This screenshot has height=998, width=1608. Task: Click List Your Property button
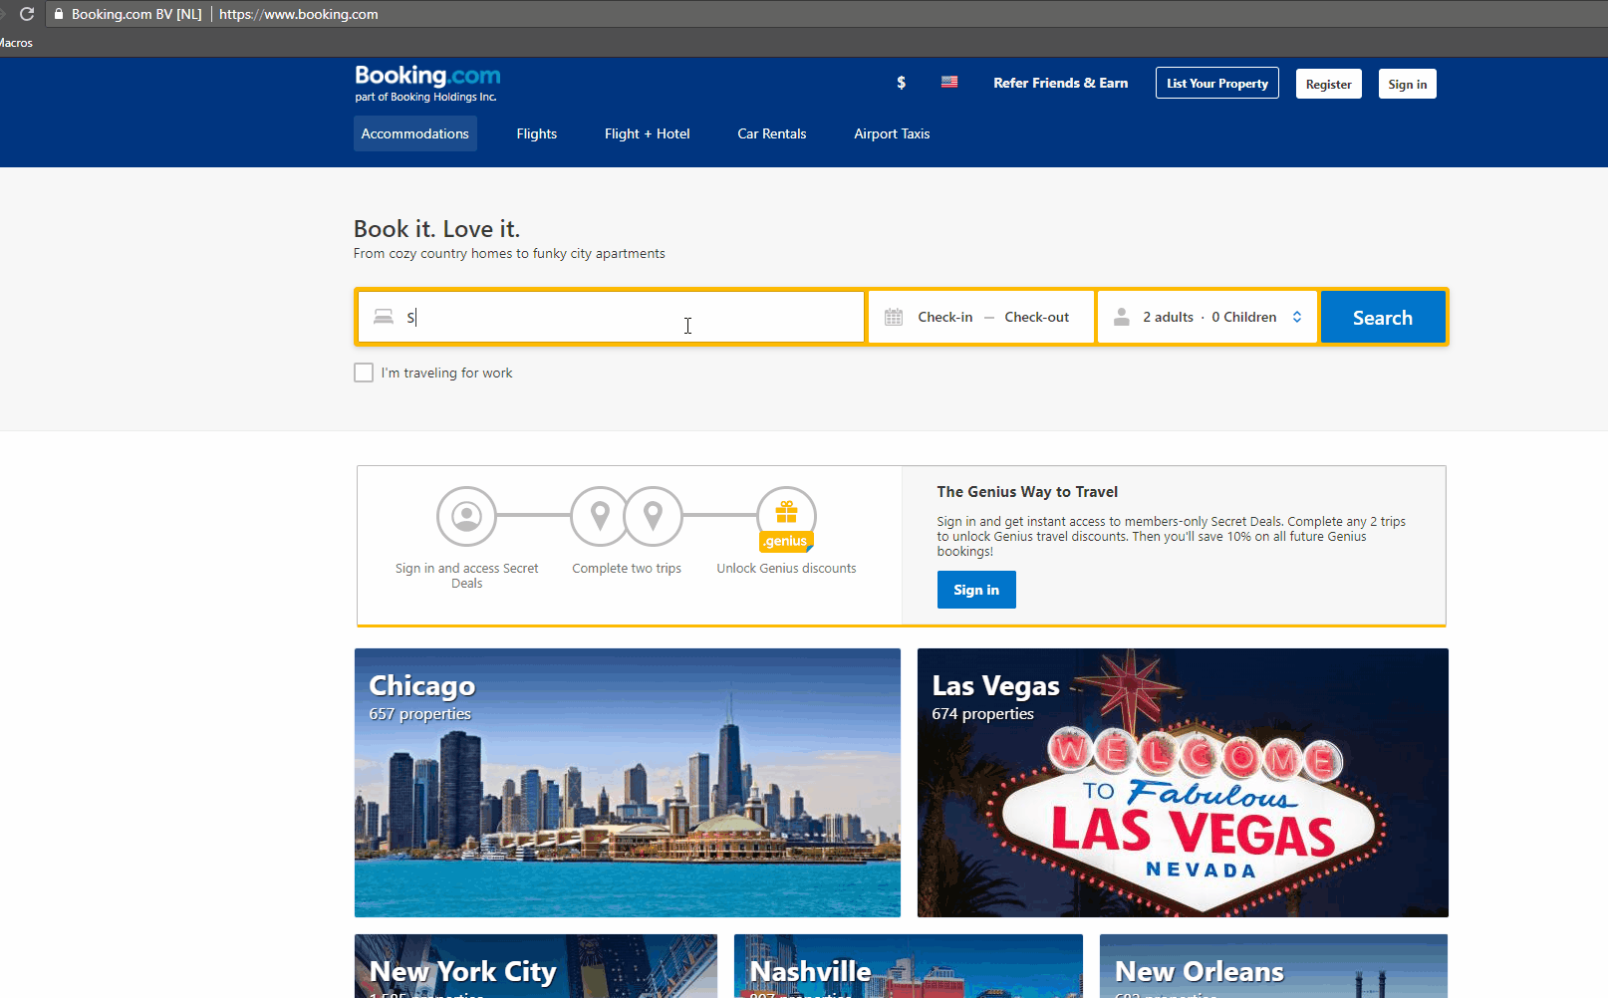pos(1217,84)
